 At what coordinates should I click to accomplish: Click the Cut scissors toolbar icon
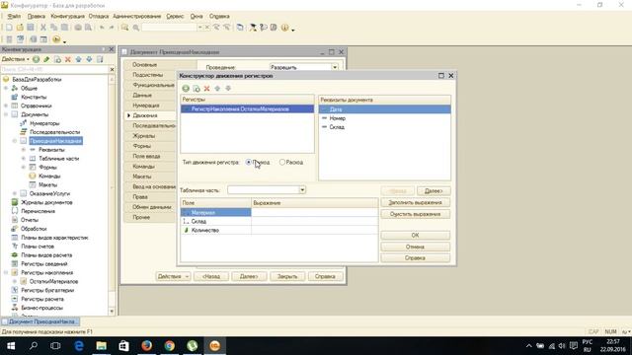[x=43, y=28]
